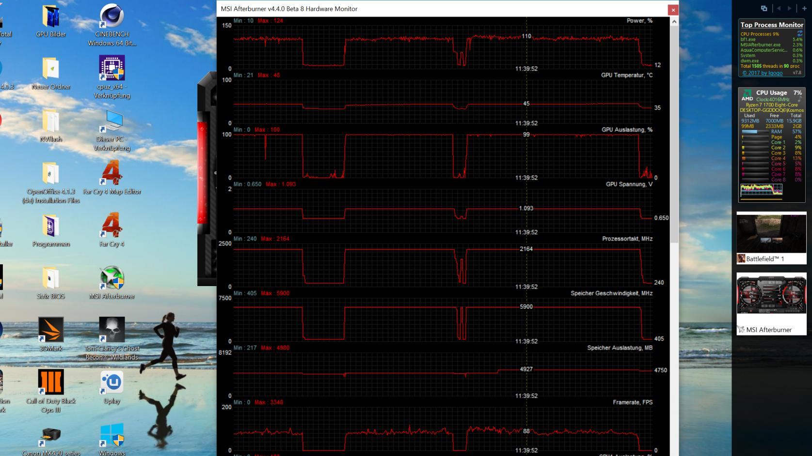
Task: Select Tom Clancy's Ghost Recon Wildlands shortcut
Action: (x=112, y=330)
